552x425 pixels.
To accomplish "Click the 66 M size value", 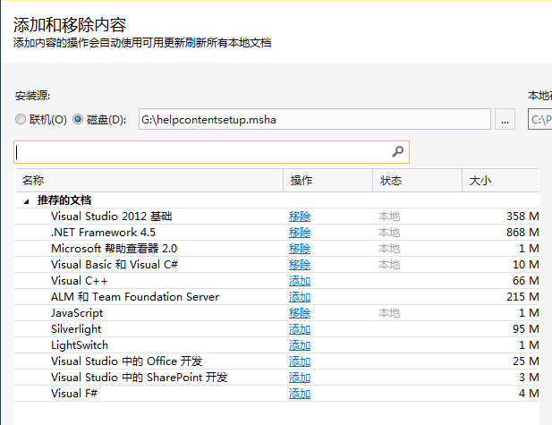I will click(525, 281).
